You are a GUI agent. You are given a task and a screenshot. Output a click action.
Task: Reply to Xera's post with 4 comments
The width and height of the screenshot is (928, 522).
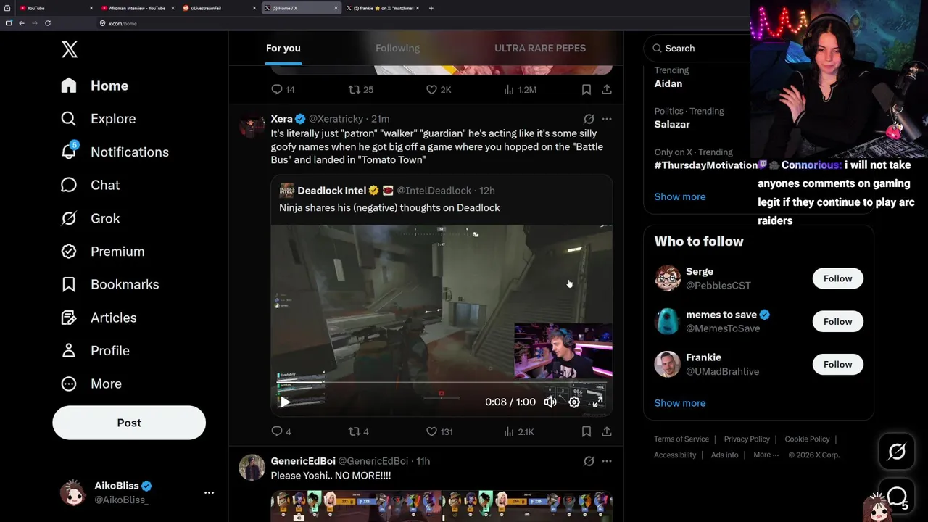pyautogui.click(x=281, y=431)
